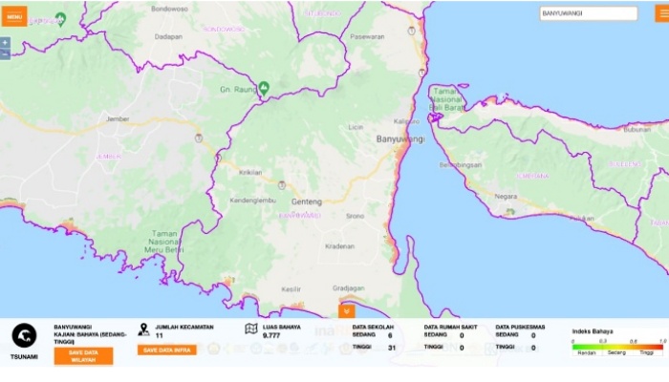This screenshot has height=382, width=669.
Task: Click the Pasewaran label
Action: (367, 36)
